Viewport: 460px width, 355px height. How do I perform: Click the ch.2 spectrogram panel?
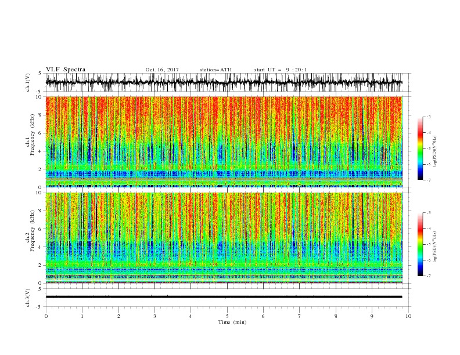coord(224,238)
